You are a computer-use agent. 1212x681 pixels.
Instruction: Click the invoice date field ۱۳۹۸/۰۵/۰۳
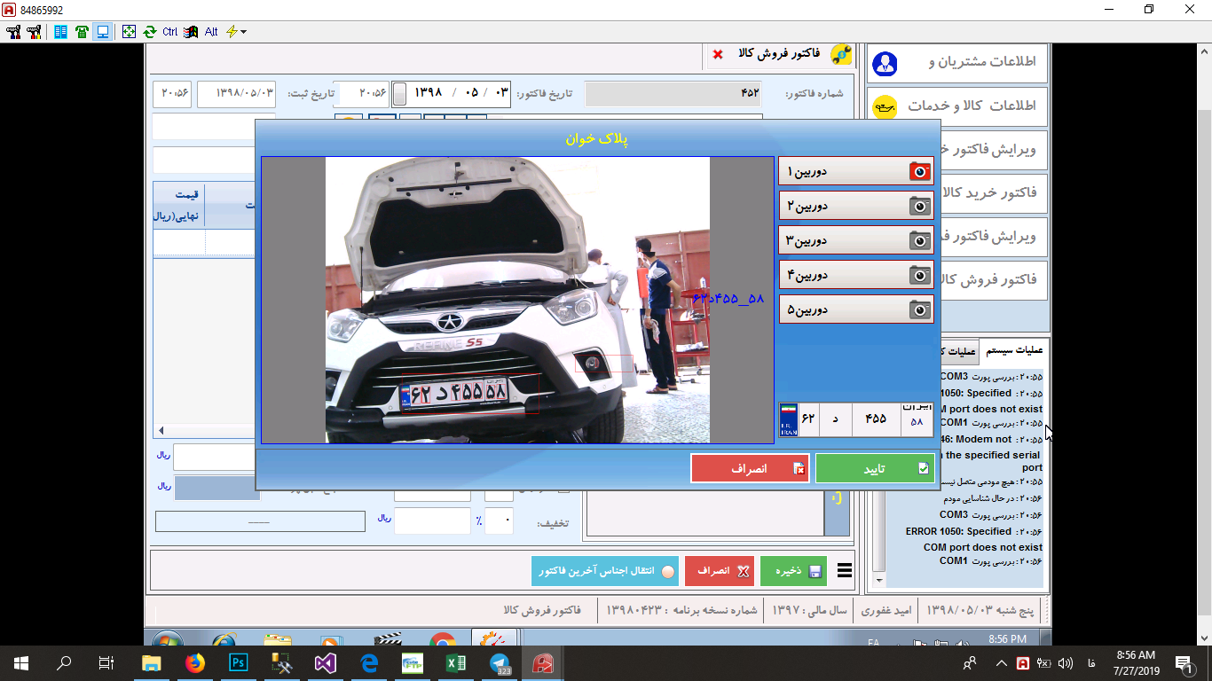[459, 93]
